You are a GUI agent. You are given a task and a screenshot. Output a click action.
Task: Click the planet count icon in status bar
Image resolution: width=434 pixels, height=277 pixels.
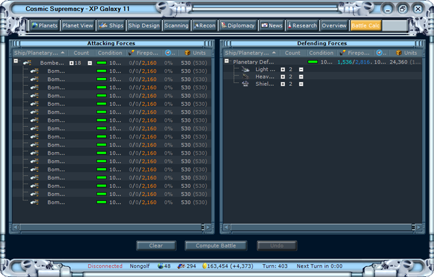[x=161, y=266]
